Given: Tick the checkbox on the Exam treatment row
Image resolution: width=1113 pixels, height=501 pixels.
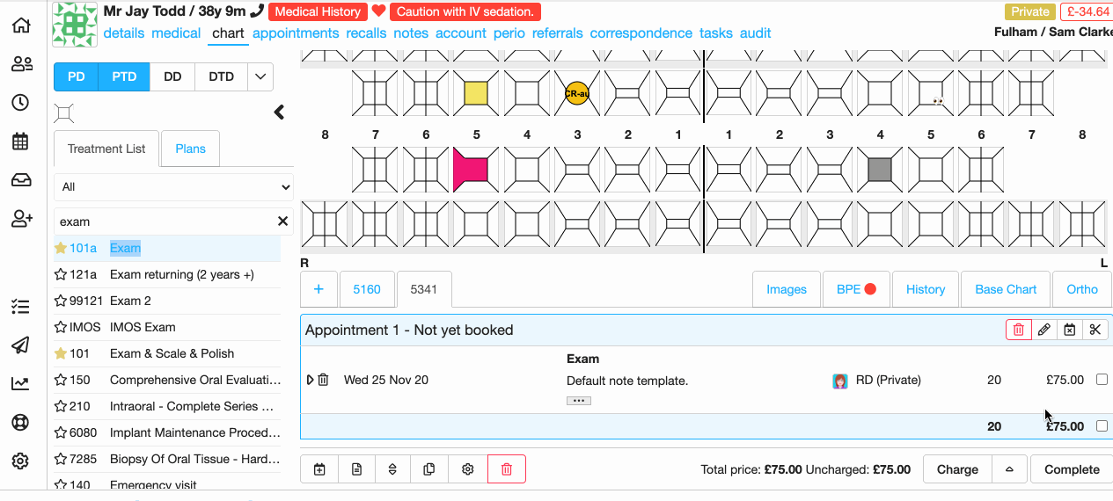Looking at the screenshot, I should [x=1102, y=380].
